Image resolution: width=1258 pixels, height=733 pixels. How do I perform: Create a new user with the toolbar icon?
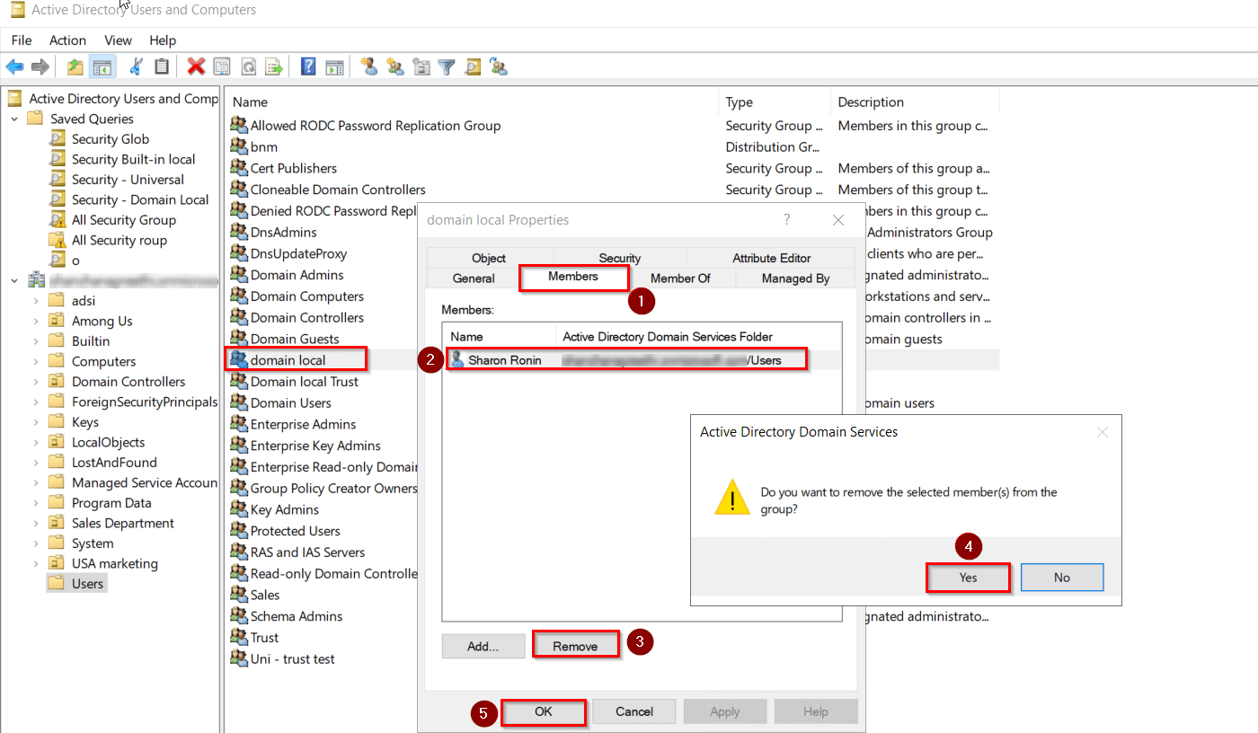tap(371, 66)
